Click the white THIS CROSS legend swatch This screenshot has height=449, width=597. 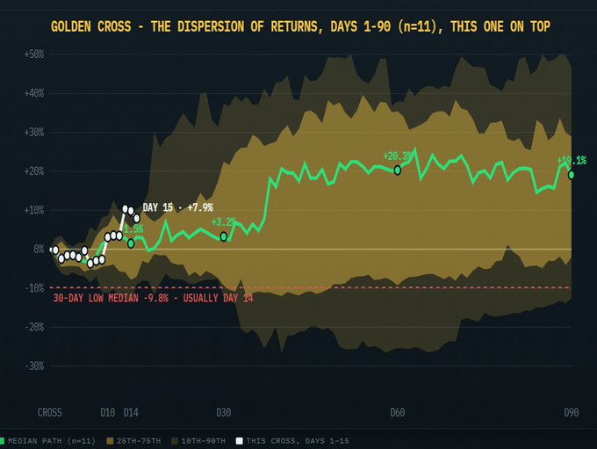point(239,441)
